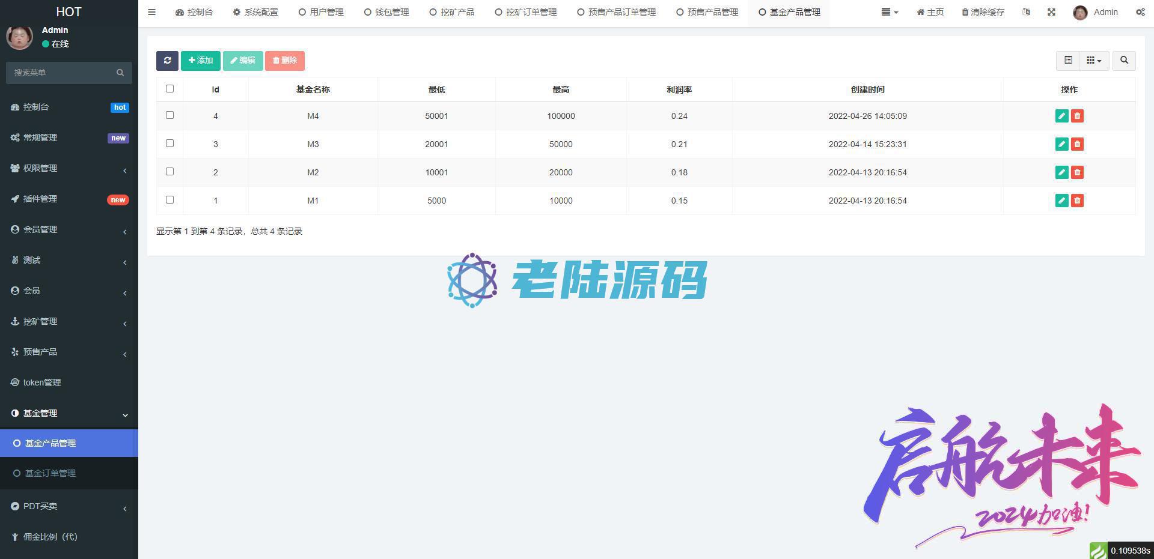Open 插件管理 in sidebar
The width and height of the screenshot is (1154, 559).
click(69, 199)
